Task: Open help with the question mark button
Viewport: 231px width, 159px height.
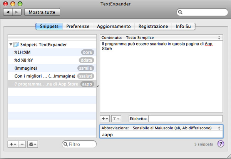Action: [x=221, y=144]
